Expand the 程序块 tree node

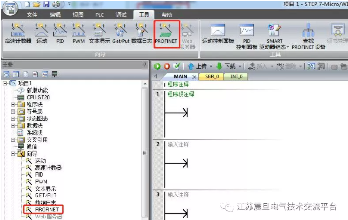(13, 104)
